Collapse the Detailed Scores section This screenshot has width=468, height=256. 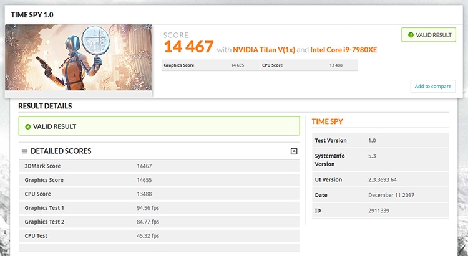coord(294,151)
